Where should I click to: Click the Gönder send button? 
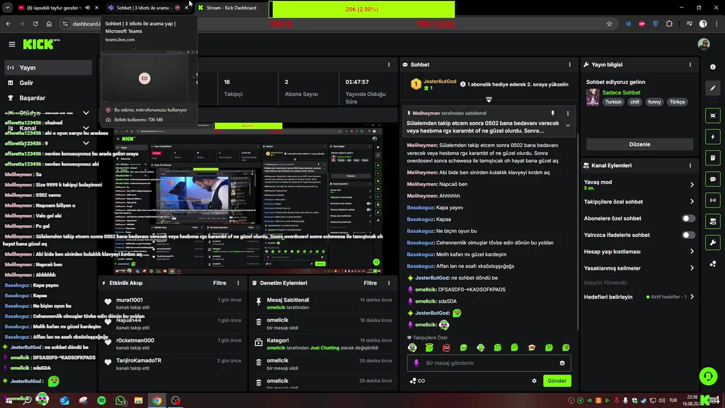pos(557,381)
